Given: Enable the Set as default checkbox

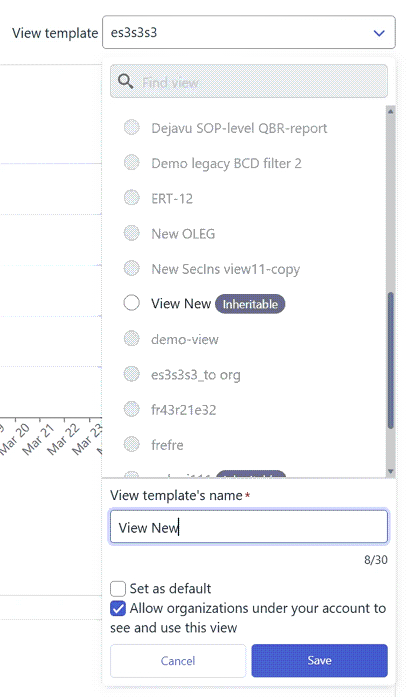Looking at the screenshot, I should 118,589.
